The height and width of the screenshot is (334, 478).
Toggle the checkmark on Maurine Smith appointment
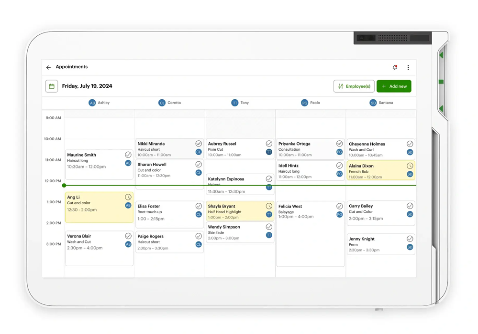[128, 155]
